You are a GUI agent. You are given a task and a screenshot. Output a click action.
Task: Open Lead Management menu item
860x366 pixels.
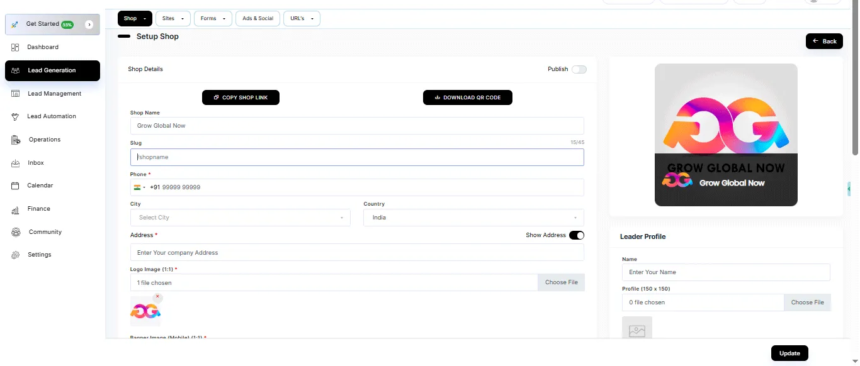[x=55, y=94]
